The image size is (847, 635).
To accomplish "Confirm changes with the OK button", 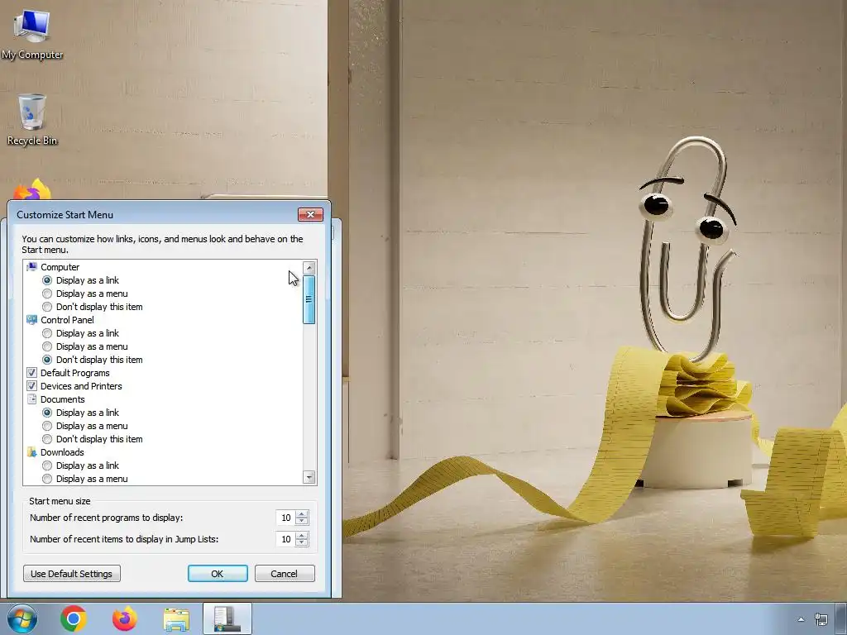I will (x=218, y=574).
